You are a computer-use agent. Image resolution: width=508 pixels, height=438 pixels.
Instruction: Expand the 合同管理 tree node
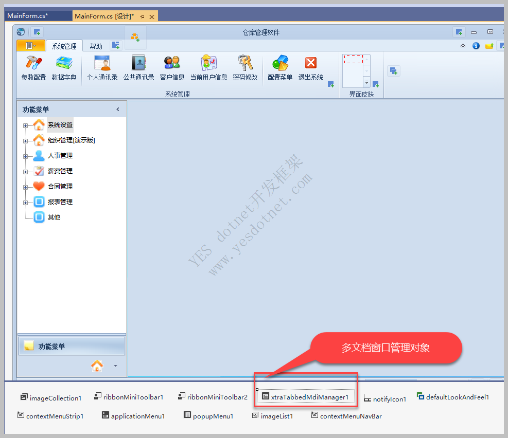coord(25,187)
